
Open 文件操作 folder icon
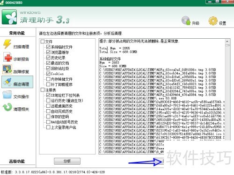tap(7, 95)
